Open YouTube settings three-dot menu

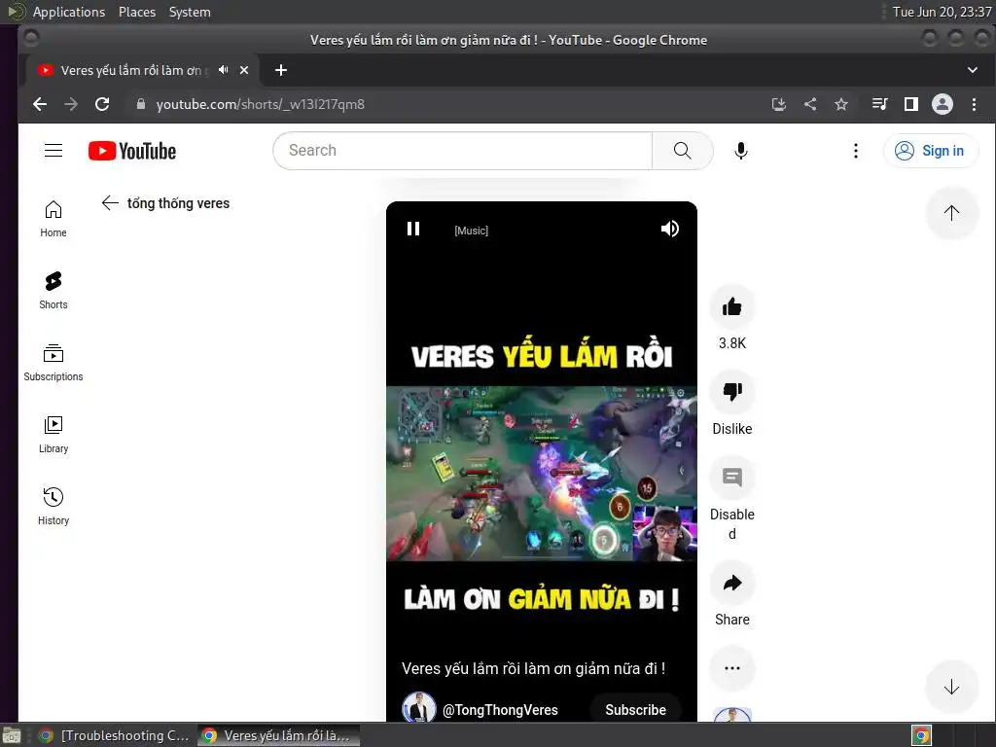coord(856,151)
